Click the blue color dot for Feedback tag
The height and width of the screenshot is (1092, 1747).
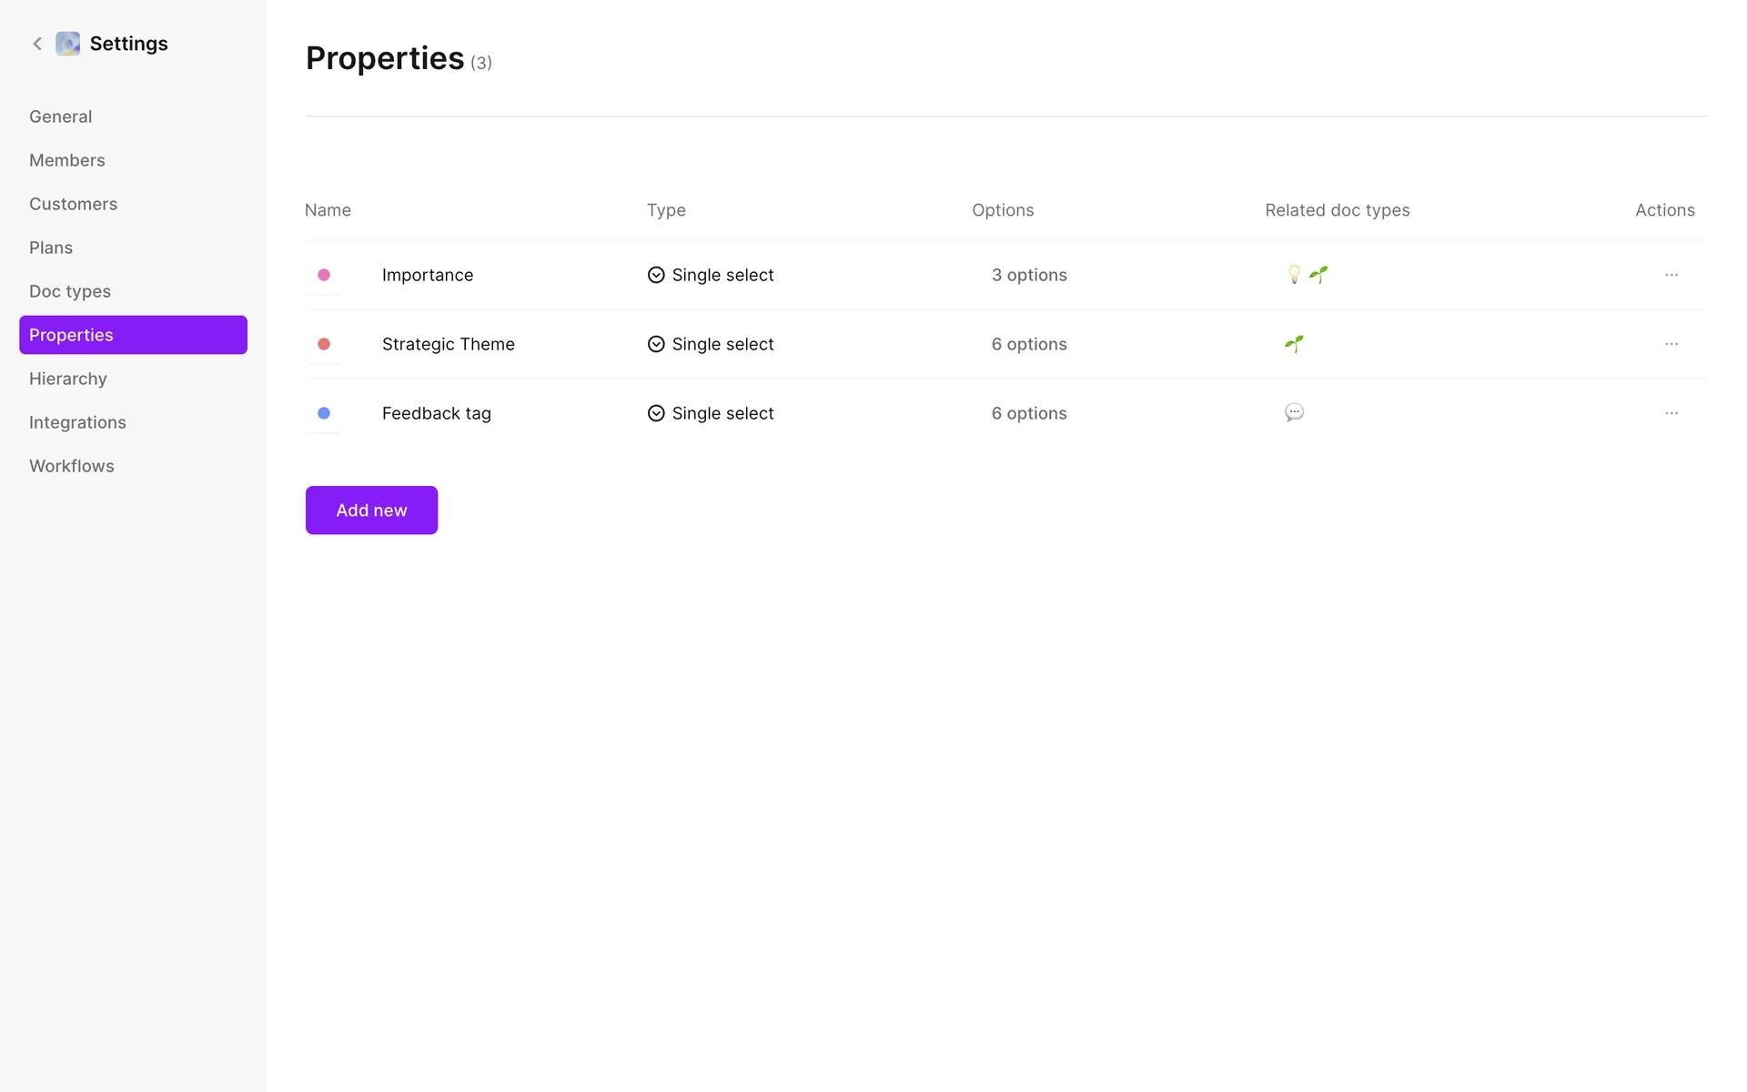(324, 413)
